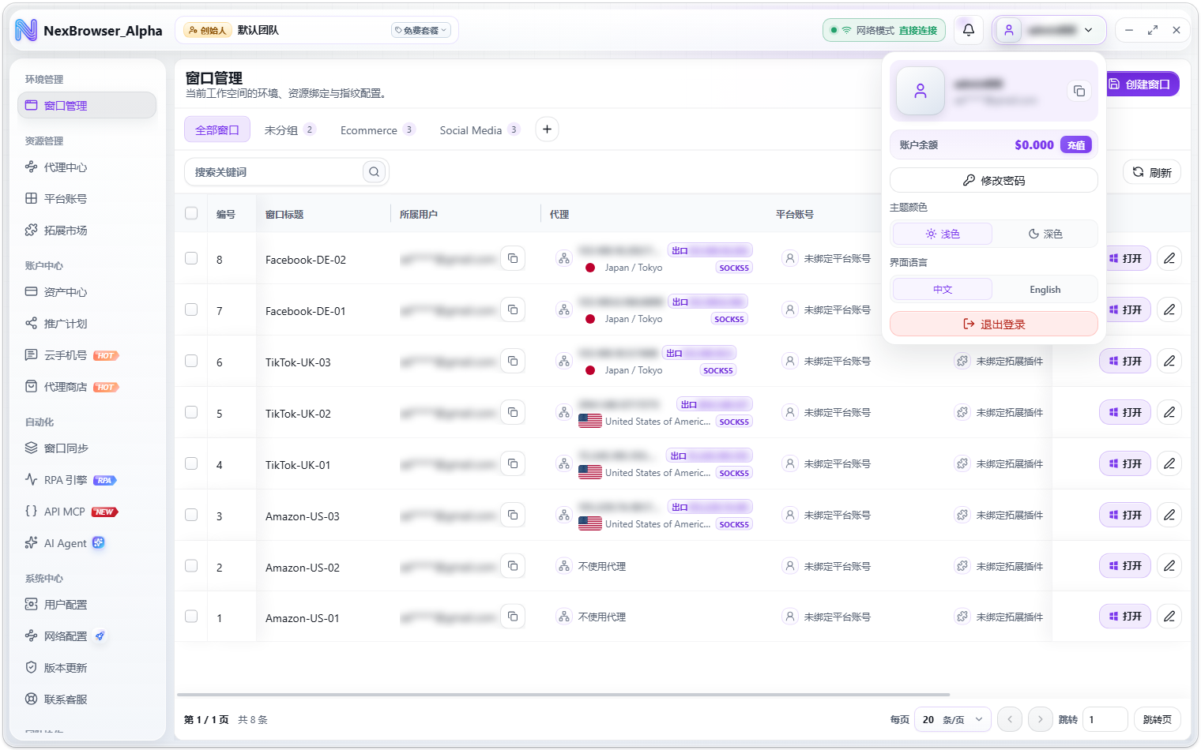Switch to the Social Media tab

point(480,129)
